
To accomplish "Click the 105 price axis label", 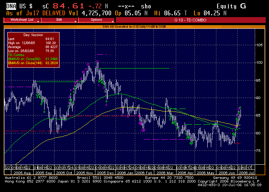I will pos(259,45).
